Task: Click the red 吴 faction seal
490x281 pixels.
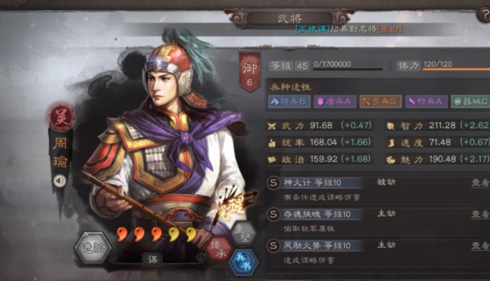Action: click(61, 118)
